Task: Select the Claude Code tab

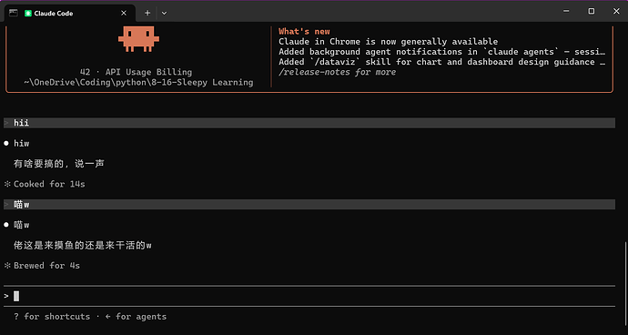Action: click(x=70, y=14)
